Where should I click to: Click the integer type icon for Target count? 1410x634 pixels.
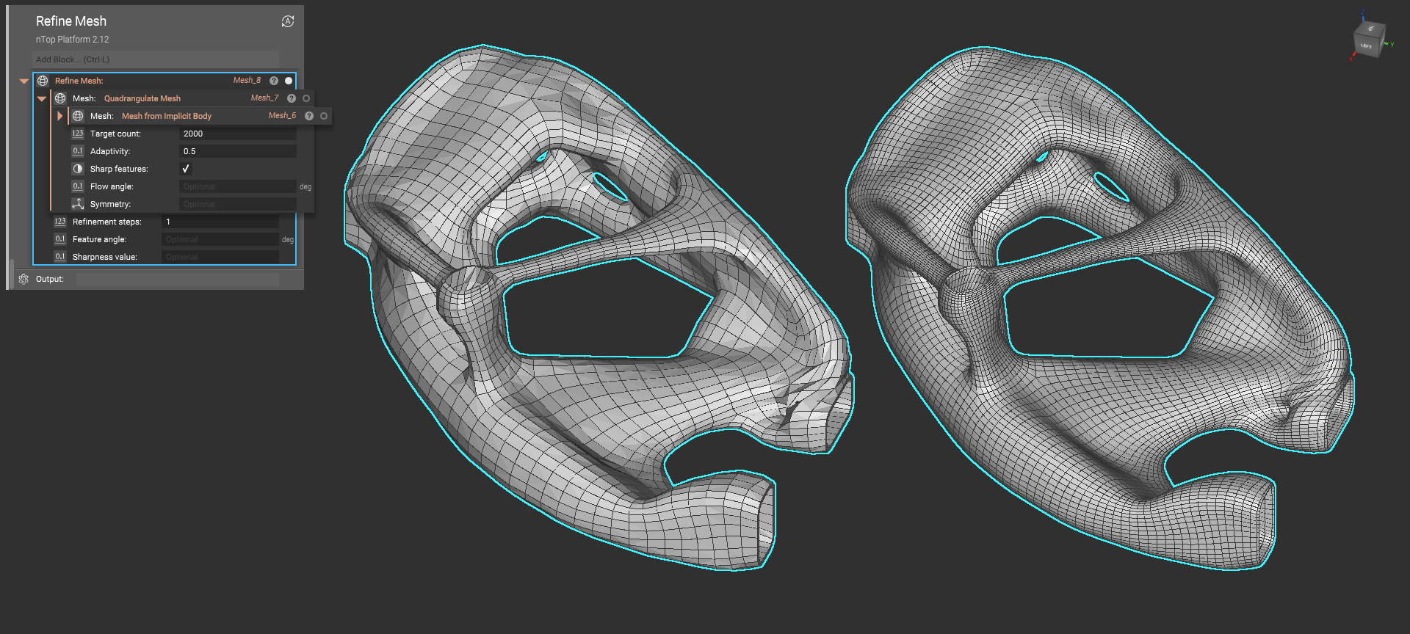(x=78, y=134)
